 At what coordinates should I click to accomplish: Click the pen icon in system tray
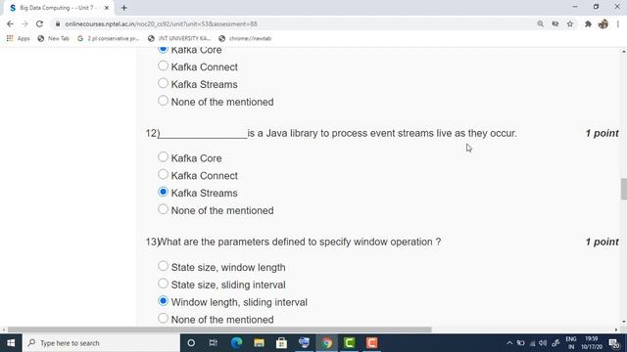[555, 343]
